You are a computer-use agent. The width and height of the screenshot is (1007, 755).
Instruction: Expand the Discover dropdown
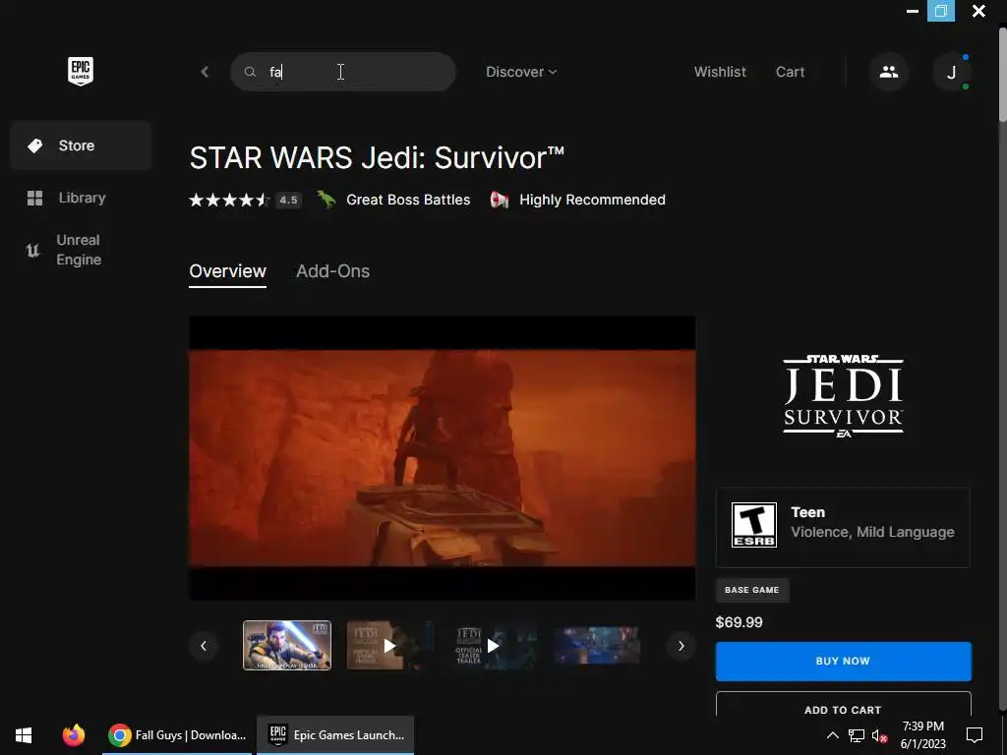[x=521, y=72]
